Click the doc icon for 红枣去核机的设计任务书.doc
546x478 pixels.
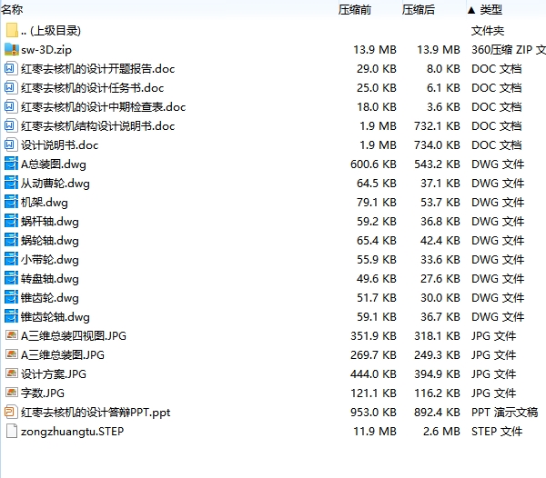(x=10, y=87)
